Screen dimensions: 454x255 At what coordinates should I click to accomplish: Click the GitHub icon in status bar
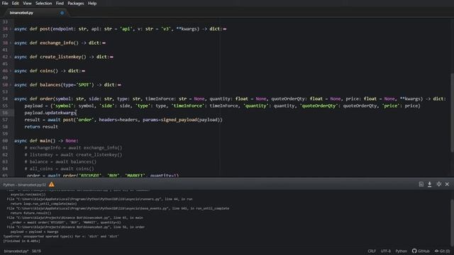click(x=414, y=251)
